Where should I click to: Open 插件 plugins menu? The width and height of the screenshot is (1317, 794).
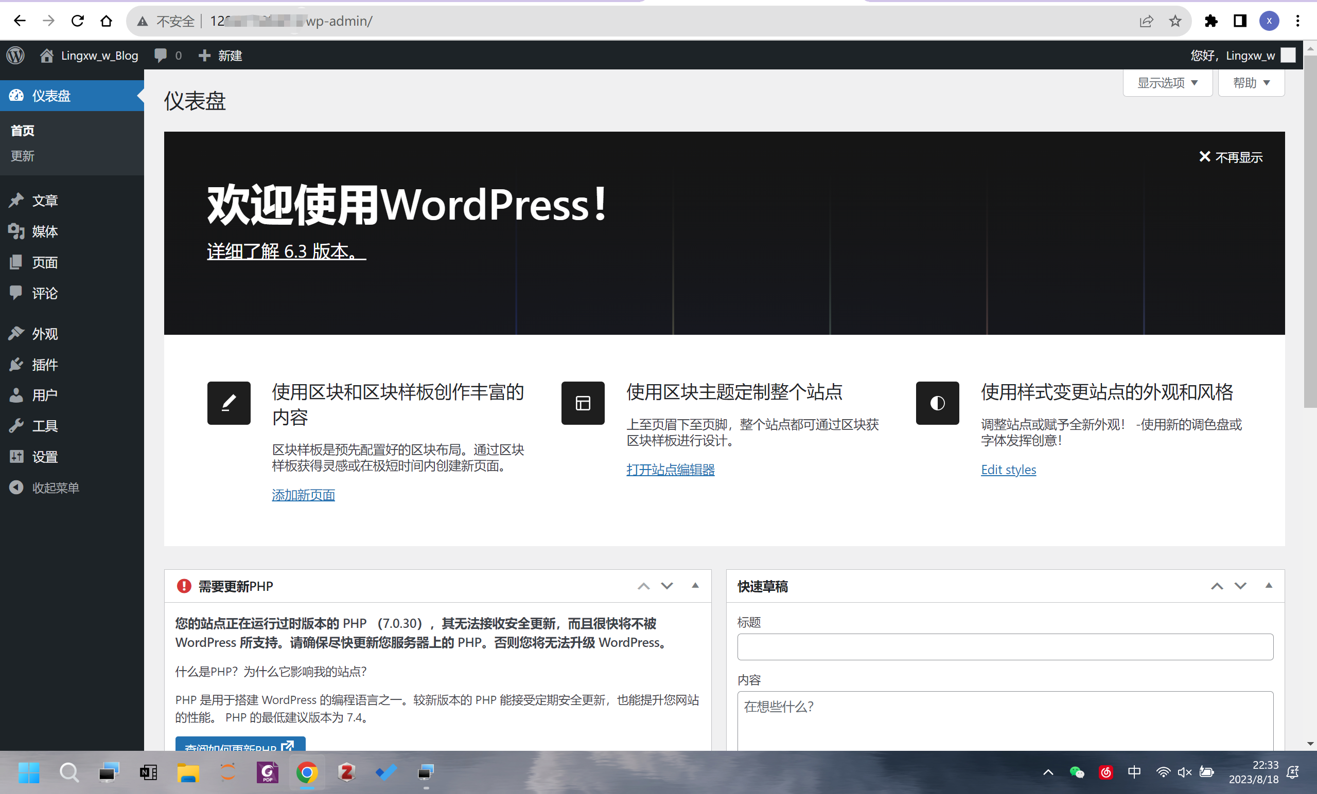pos(72,365)
